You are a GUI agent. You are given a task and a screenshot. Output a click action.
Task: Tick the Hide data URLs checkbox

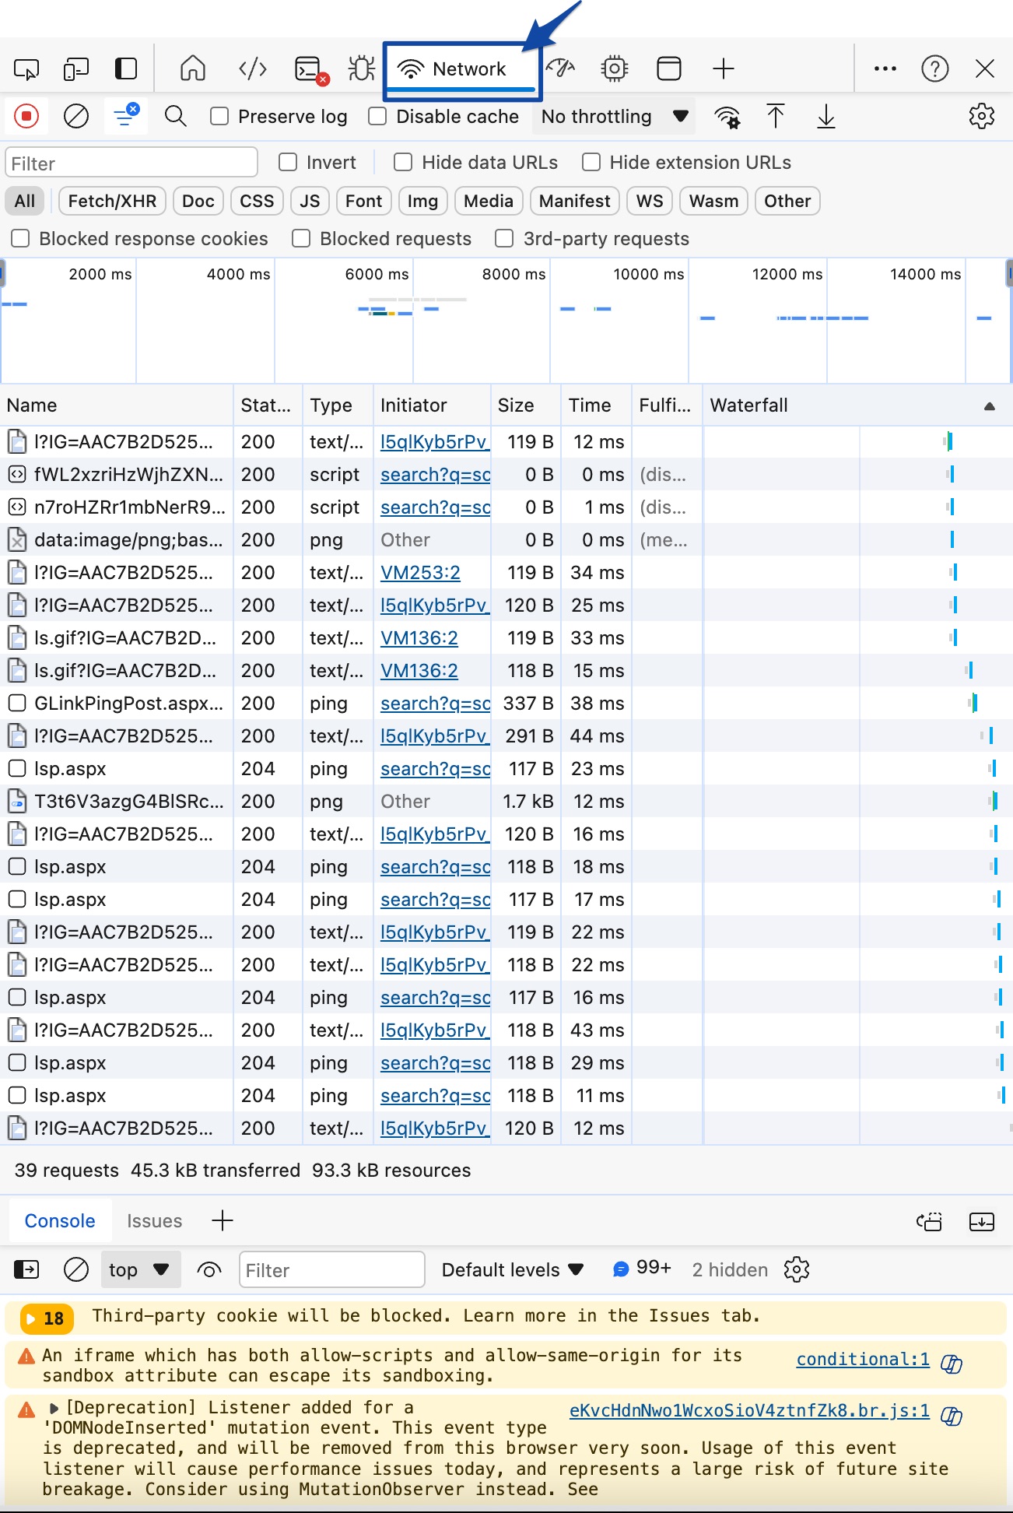click(x=403, y=163)
